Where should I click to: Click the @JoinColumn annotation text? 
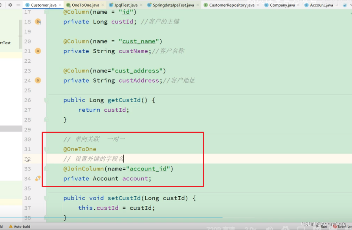coord(84,168)
